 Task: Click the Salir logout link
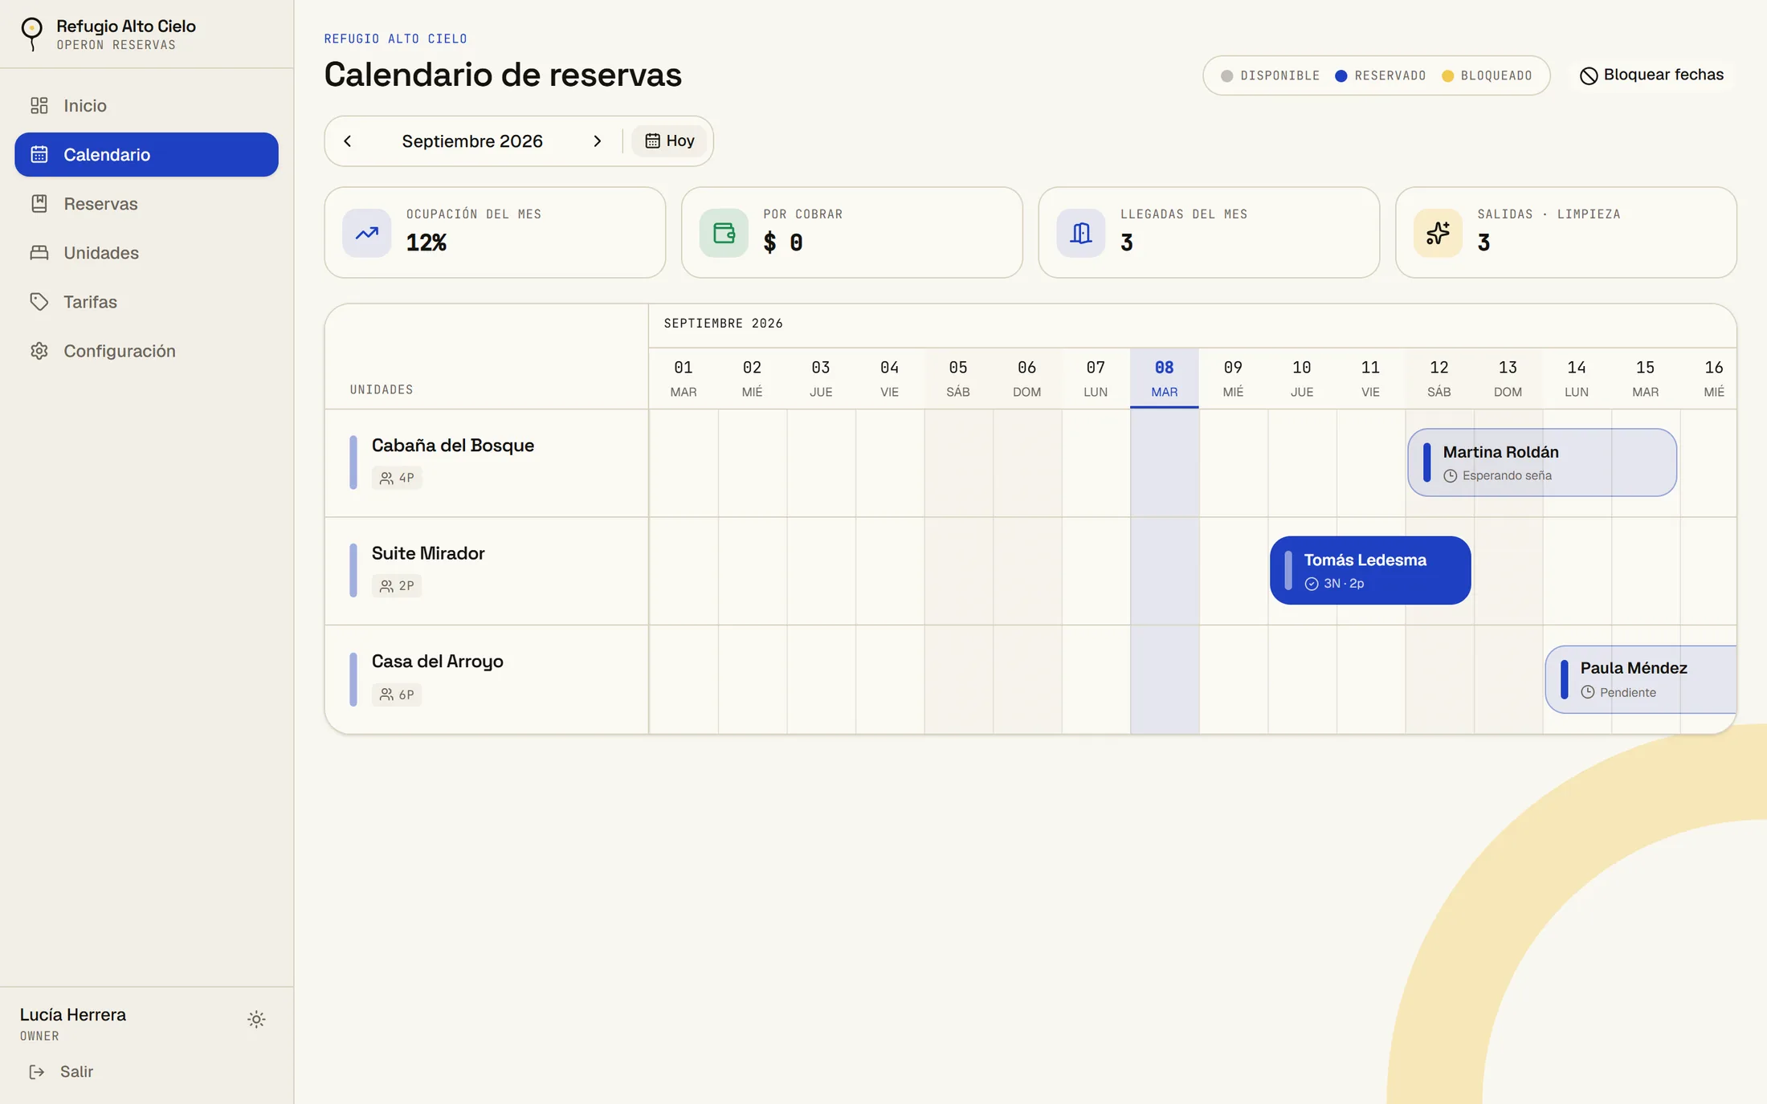(61, 1072)
